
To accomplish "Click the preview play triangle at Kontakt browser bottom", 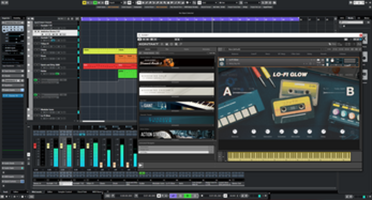I will pyautogui.click(x=141, y=165).
